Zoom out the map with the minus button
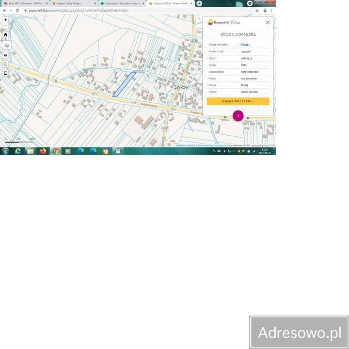Screen dimensions: 349x349 coord(5,26)
